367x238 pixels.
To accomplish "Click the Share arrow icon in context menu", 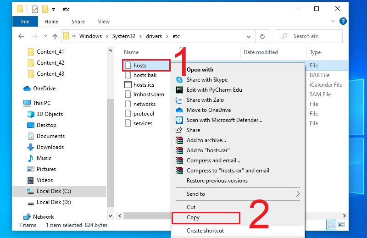I will tap(179, 130).
